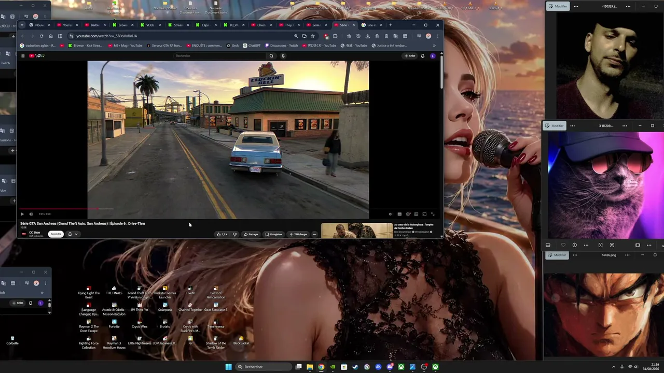
Task: Open the Windows Start button
Action: pos(228,367)
